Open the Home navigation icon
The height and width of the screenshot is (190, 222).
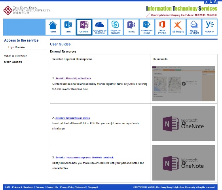click(x=53, y=27)
